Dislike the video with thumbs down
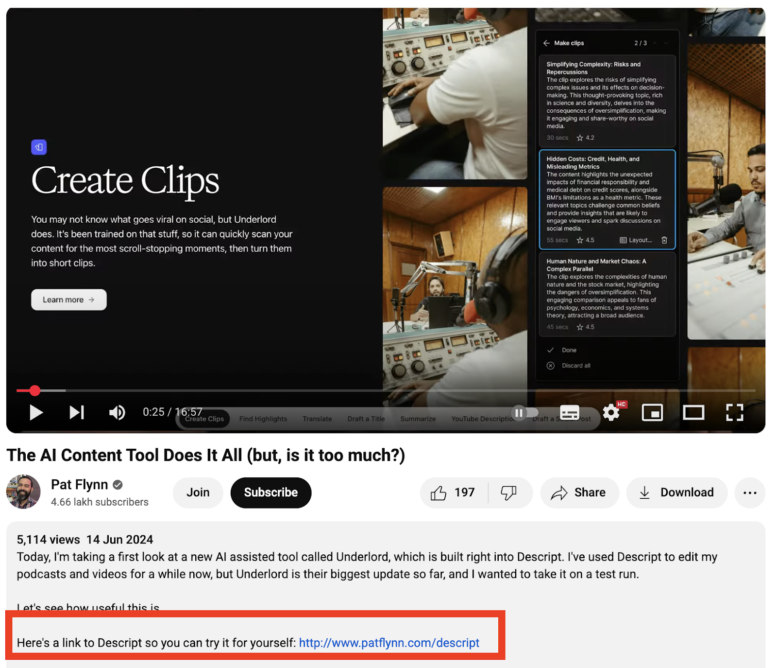 coord(509,492)
